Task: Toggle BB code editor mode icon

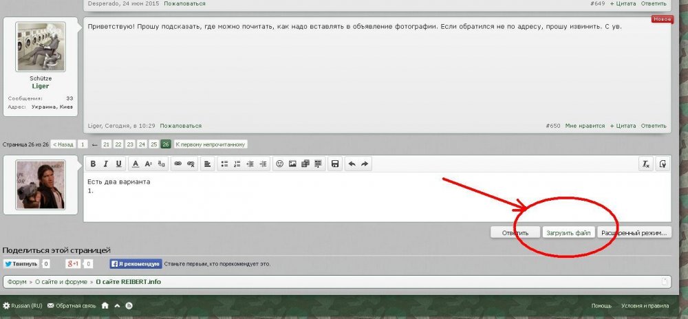Action: [663, 164]
